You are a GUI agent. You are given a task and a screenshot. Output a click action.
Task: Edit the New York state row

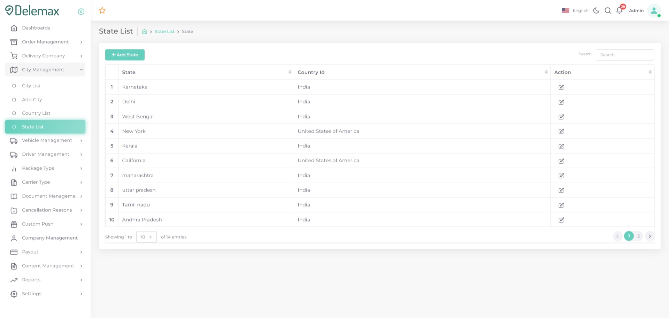(x=561, y=132)
